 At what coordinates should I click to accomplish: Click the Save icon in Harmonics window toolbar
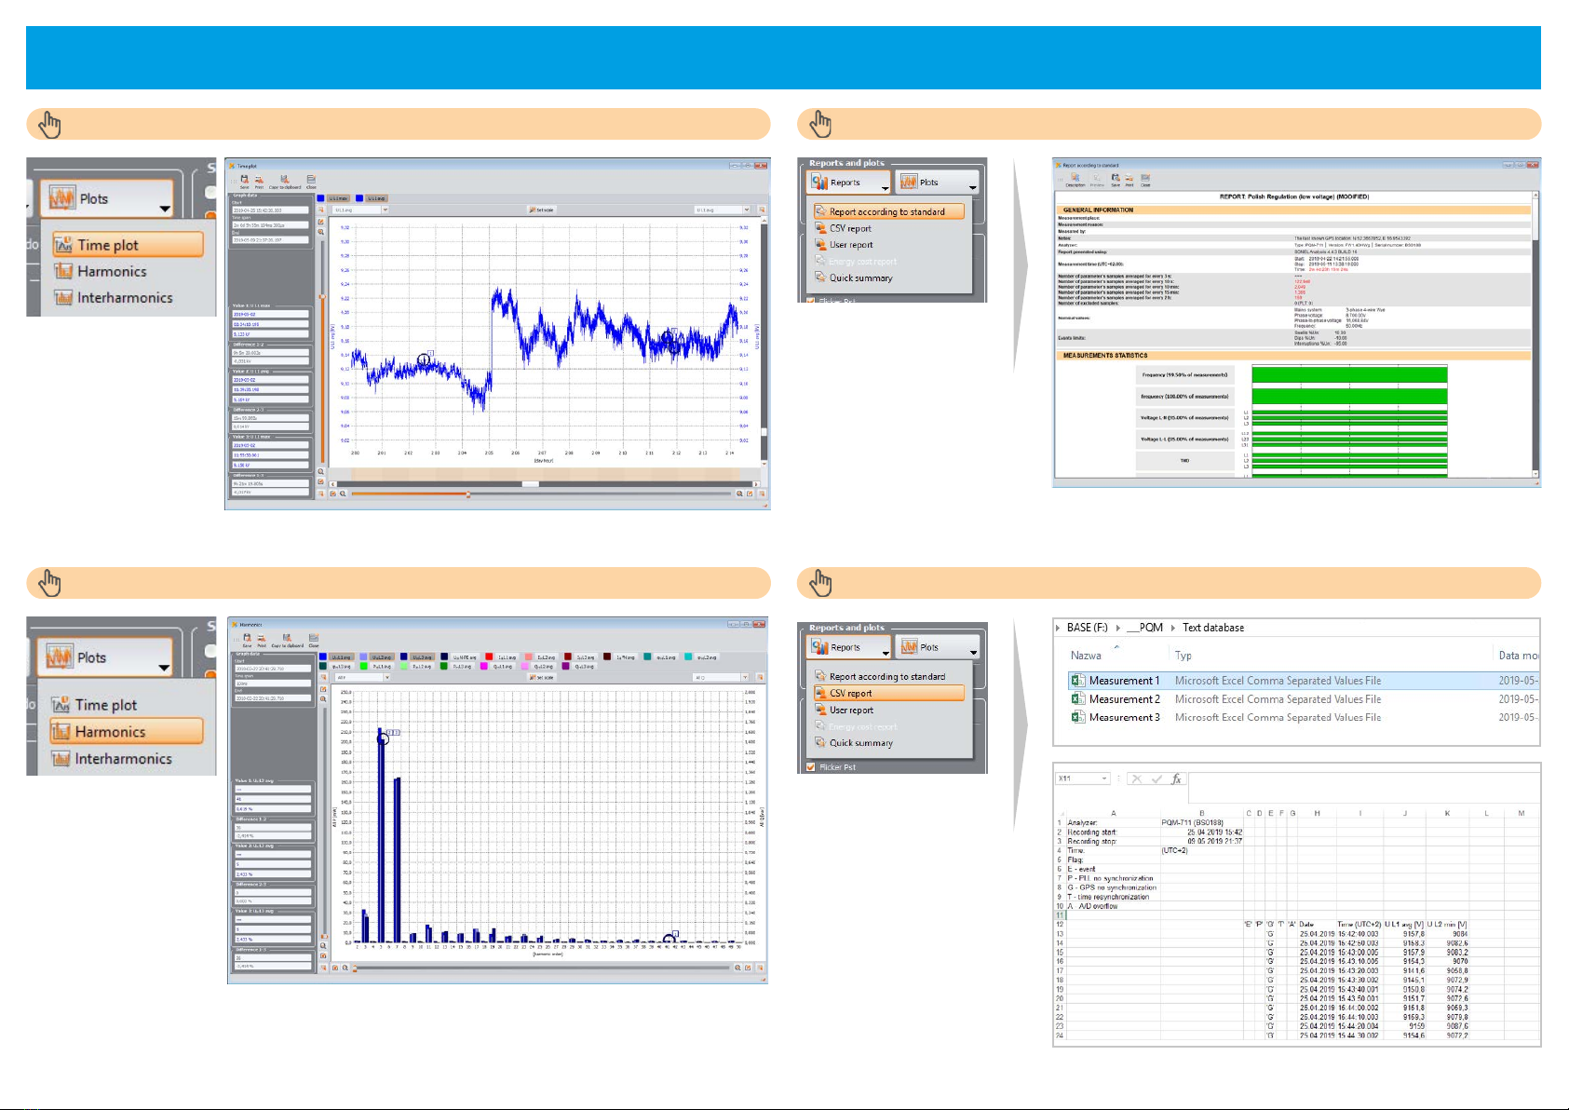click(x=247, y=640)
